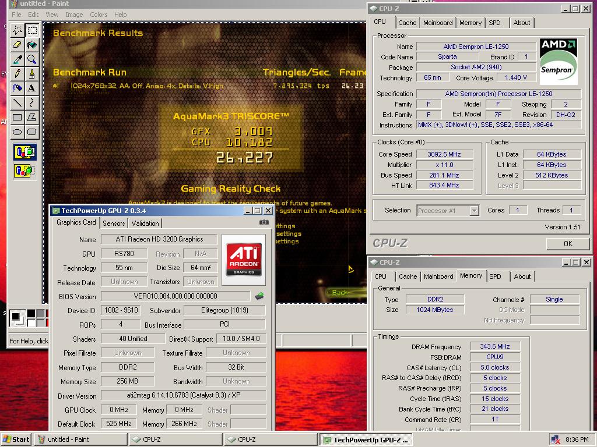The height and width of the screenshot is (447, 597).
Task: Choose transparent selection mode option in Paint
Action: click(24, 171)
